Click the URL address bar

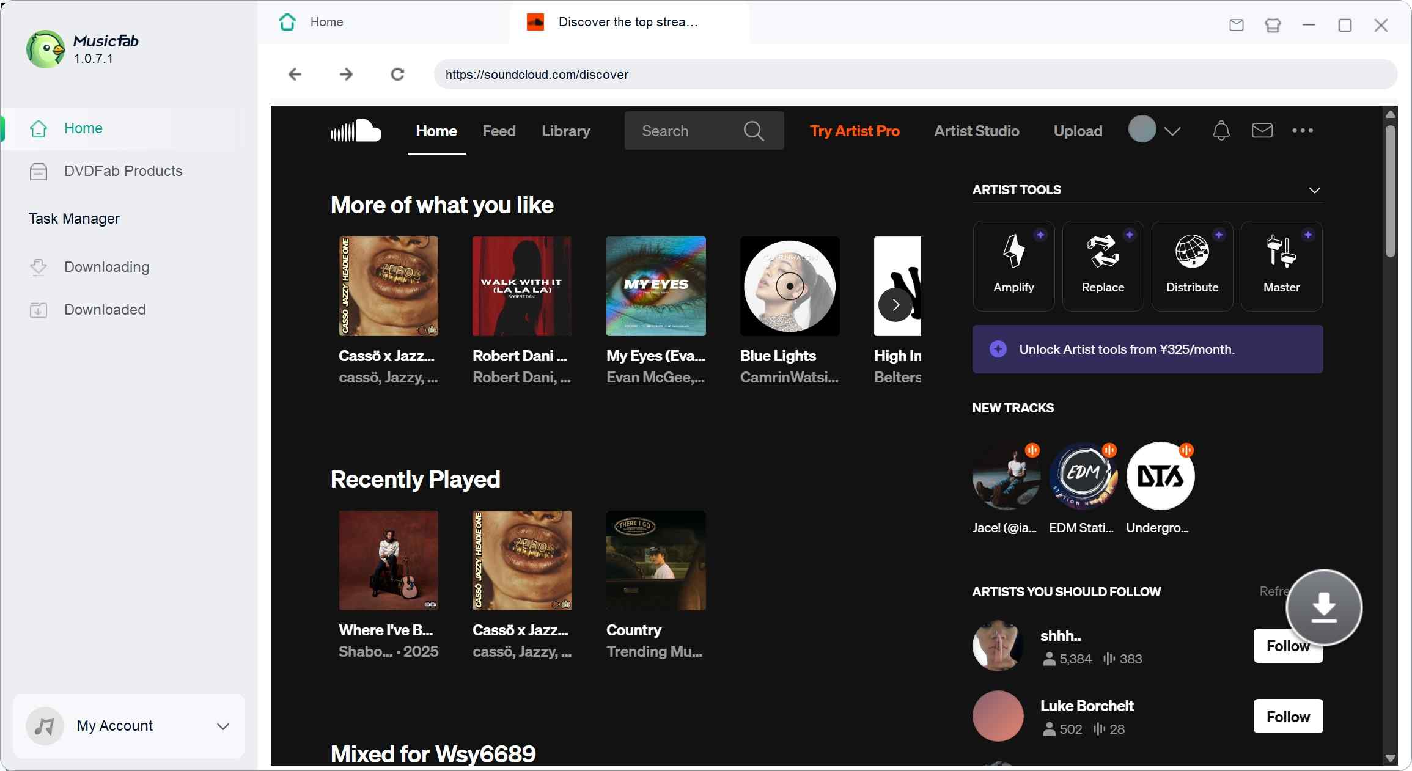point(915,75)
